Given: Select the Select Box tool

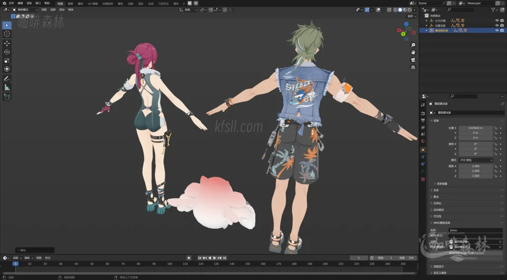Looking at the screenshot, I should 7,25.
